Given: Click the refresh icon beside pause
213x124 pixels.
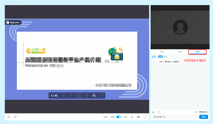Looking at the screenshot, I should pos(15,117).
